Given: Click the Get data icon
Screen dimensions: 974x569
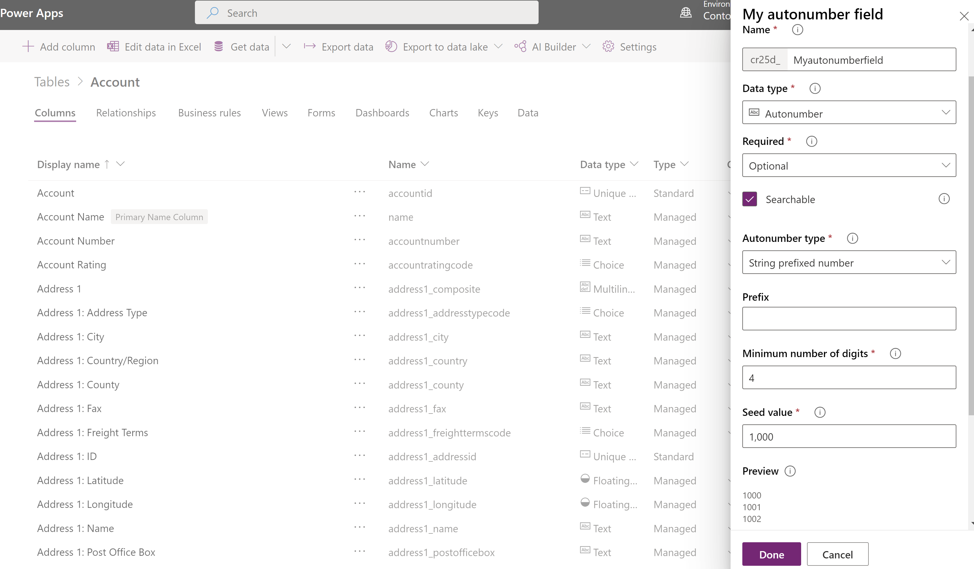Looking at the screenshot, I should pyautogui.click(x=218, y=46).
